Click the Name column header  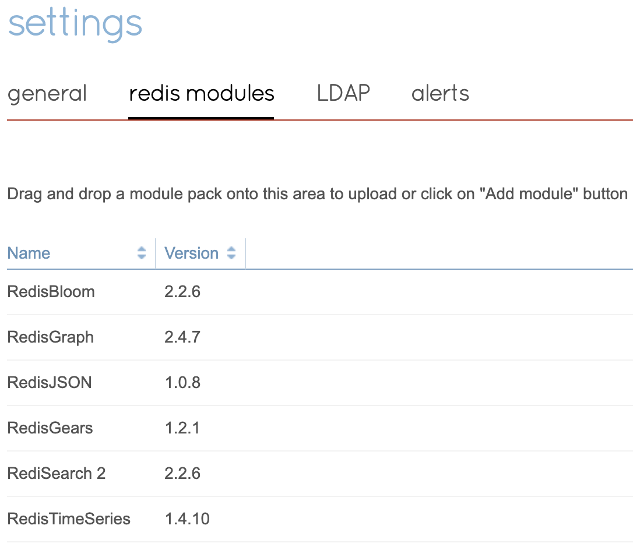coord(29,253)
